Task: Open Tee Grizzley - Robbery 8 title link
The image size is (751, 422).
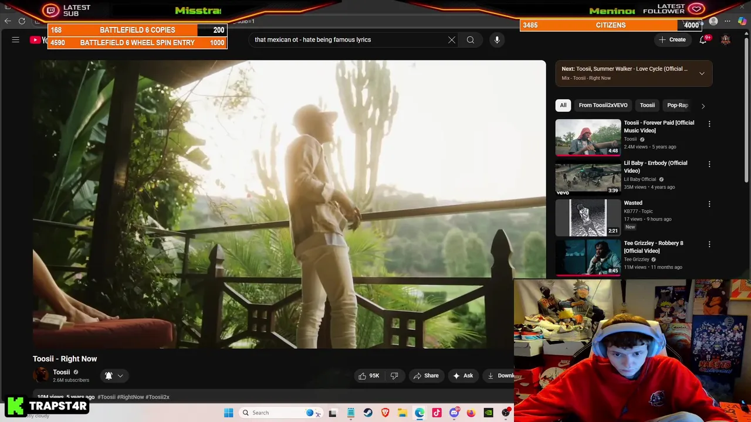Action: tap(654, 247)
